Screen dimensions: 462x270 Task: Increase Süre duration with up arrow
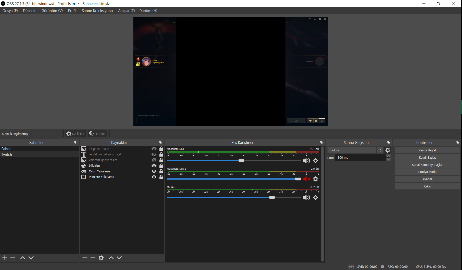tap(388, 156)
